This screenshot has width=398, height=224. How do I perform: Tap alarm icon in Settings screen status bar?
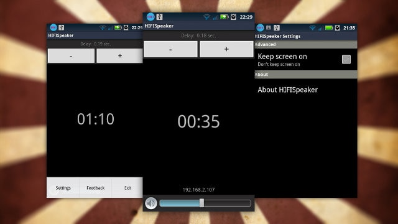point(337,27)
